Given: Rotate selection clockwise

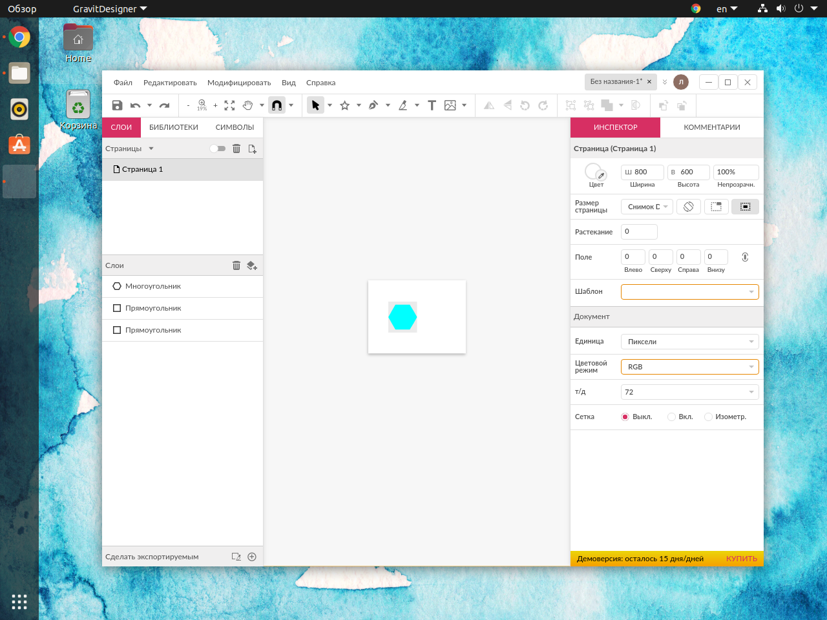Looking at the screenshot, I should coord(543,105).
